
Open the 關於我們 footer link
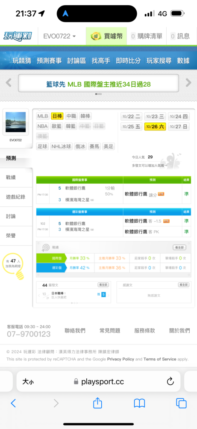(x=179, y=331)
